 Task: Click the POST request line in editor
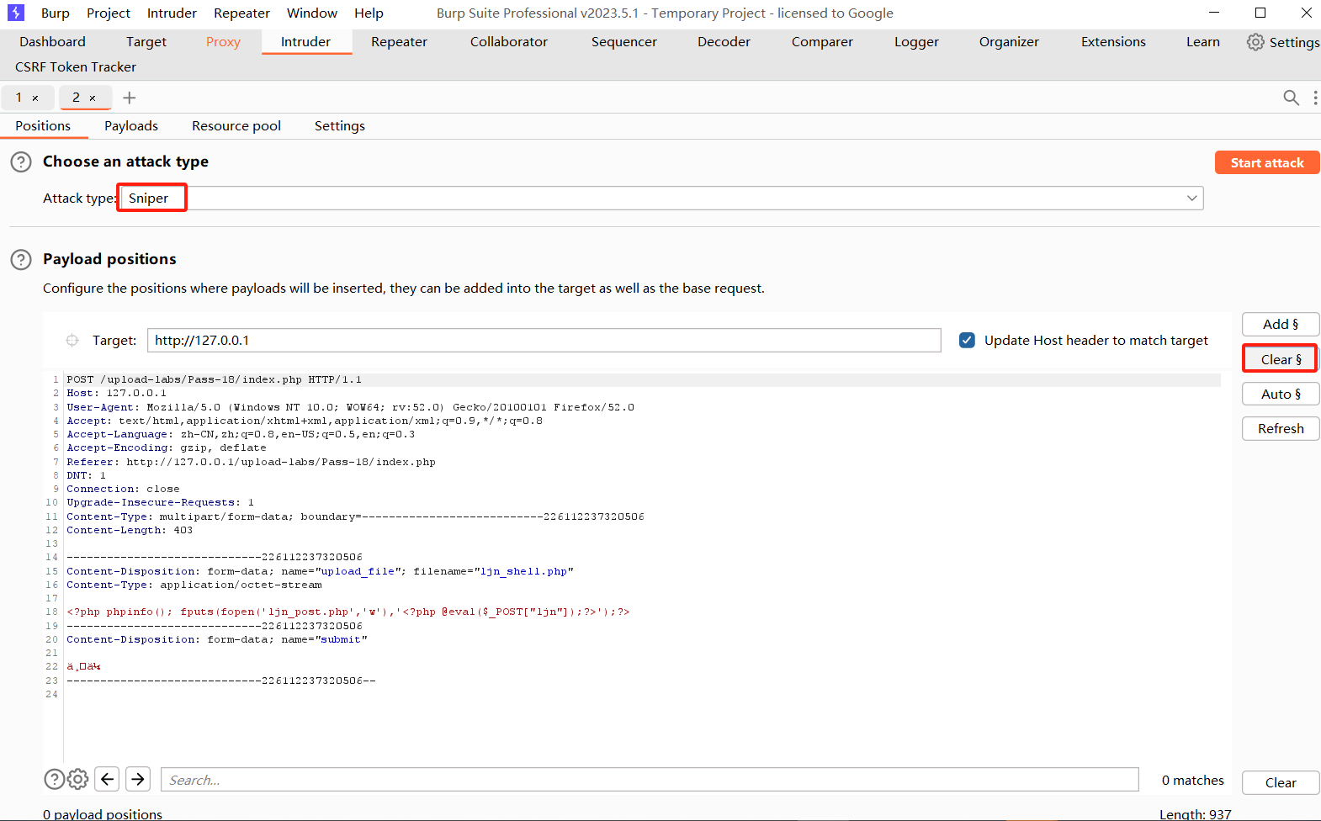[x=215, y=379]
